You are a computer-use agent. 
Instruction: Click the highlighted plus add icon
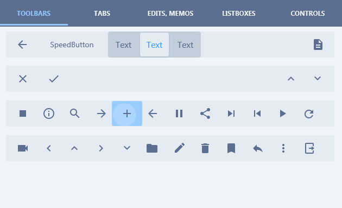coord(127,114)
